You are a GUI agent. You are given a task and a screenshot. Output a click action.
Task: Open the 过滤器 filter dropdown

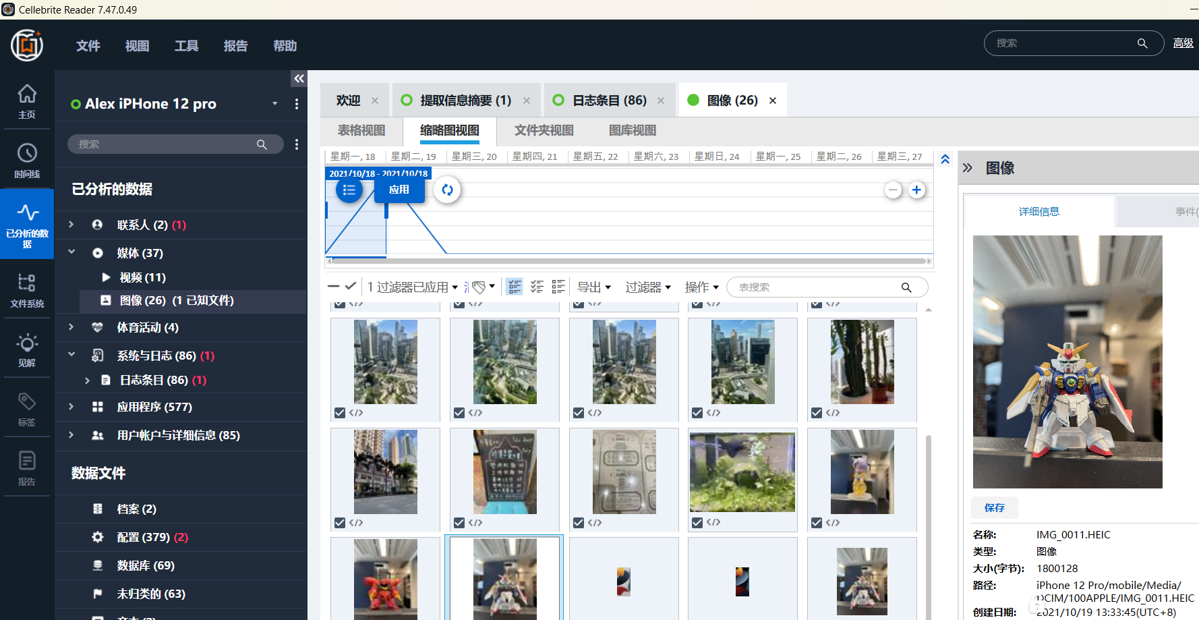point(648,287)
